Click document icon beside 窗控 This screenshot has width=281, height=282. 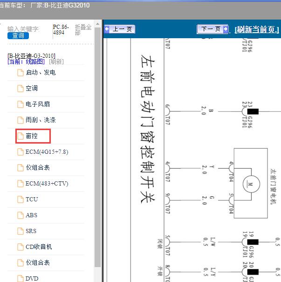(21, 136)
